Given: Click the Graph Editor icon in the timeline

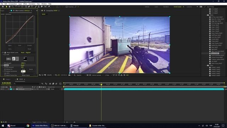Looking at the screenshot, I should point(60,84).
